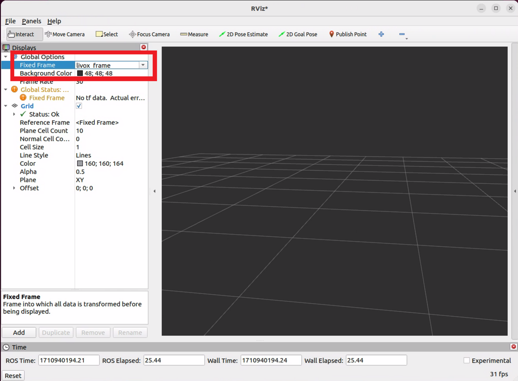The width and height of the screenshot is (518, 381).
Task: Activate the Move Camera tool
Action: pyautogui.click(x=65, y=34)
